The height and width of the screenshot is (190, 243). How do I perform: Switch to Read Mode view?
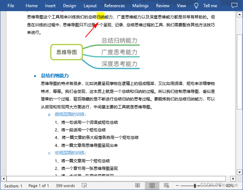[137, 186]
